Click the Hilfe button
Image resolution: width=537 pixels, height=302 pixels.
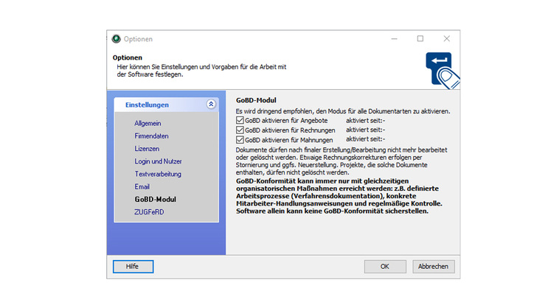point(133,267)
